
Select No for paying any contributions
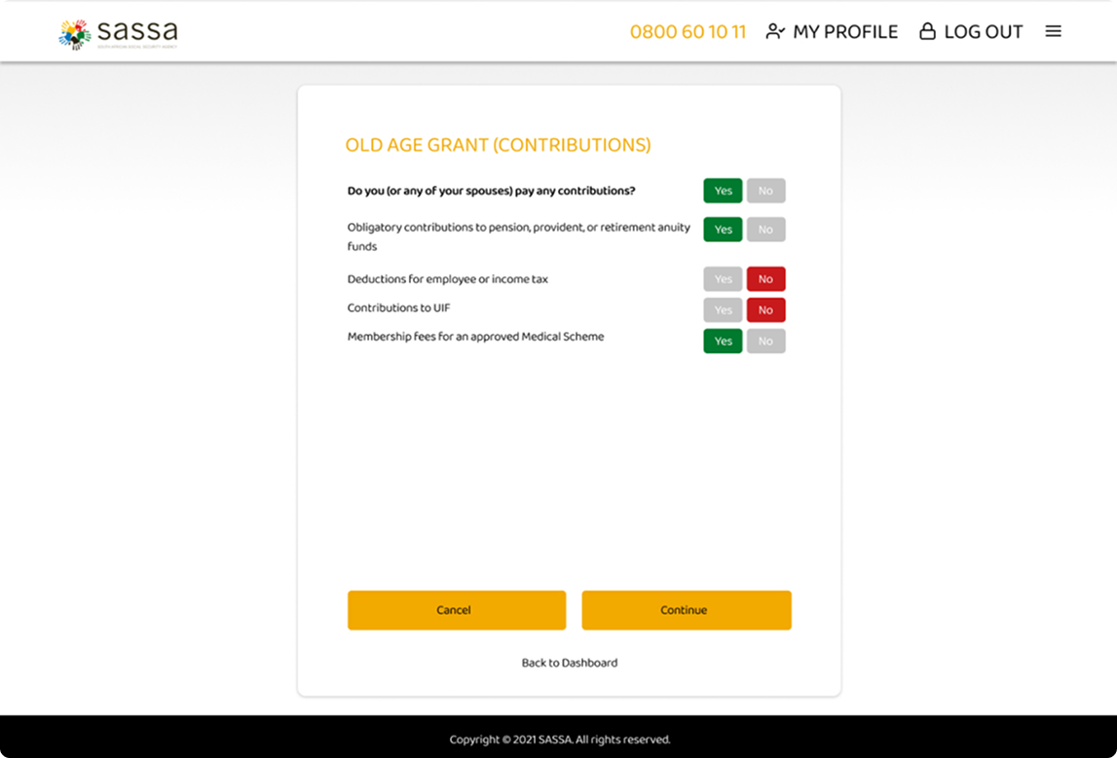(765, 191)
